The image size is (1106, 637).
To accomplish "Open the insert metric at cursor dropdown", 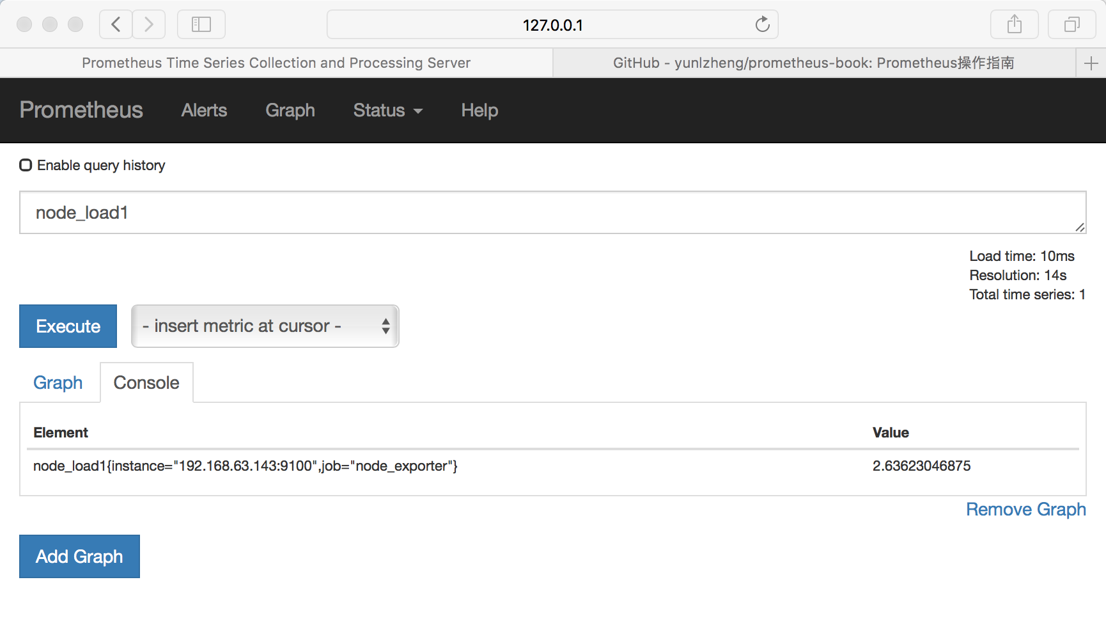I will 265,326.
